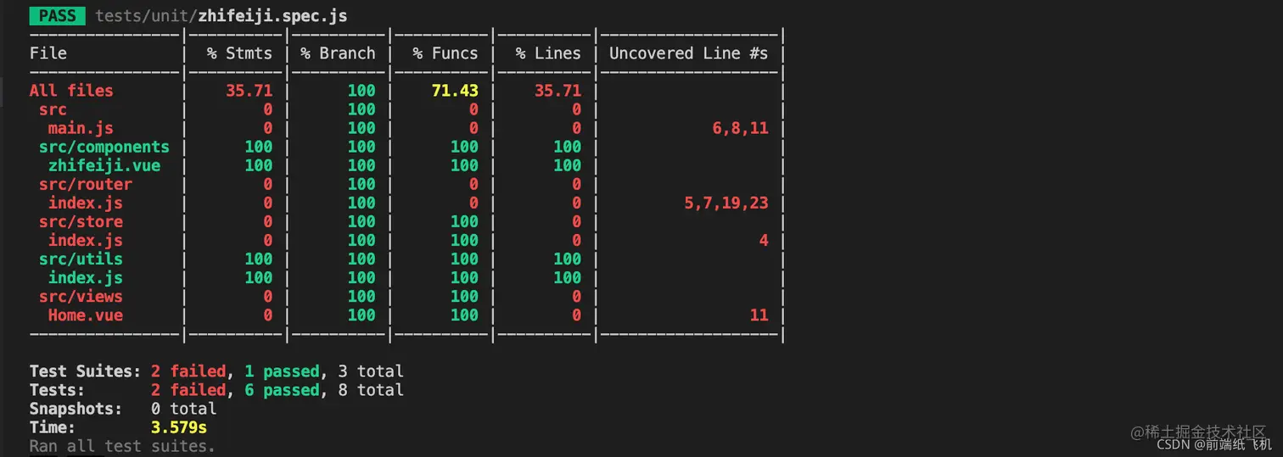This screenshot has height=457, width=1283.
Task: Click the Test Suites: label
Action: pyautogui.click(x=86, y=371)
